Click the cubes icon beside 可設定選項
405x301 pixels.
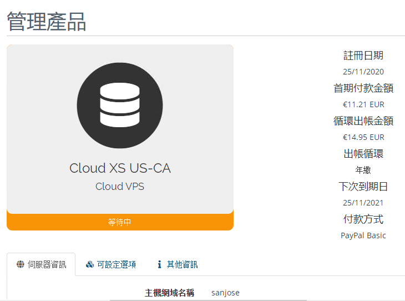[x=90, y=264]
